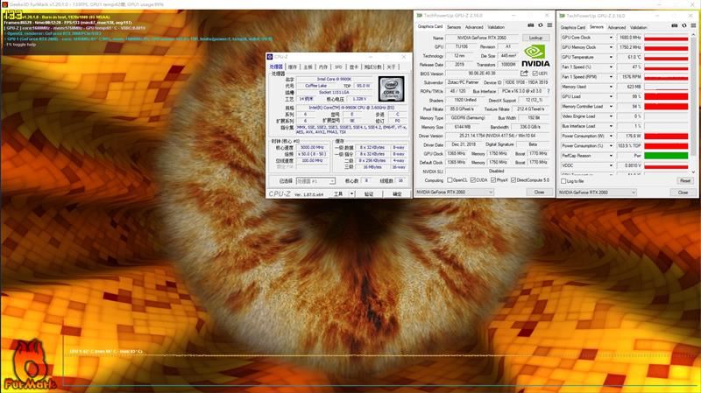Click the CPU-Z title bar icon
The height and width of the screenshot is (393, 701).
click(x=270, y=57)
